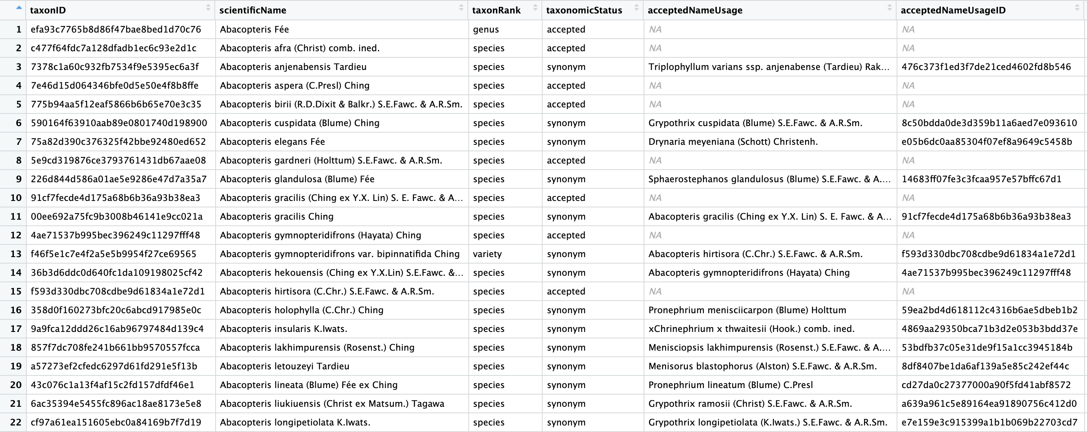Click the 'genus' taxonRank cell

pyautogui.click(x=486, y=30)
